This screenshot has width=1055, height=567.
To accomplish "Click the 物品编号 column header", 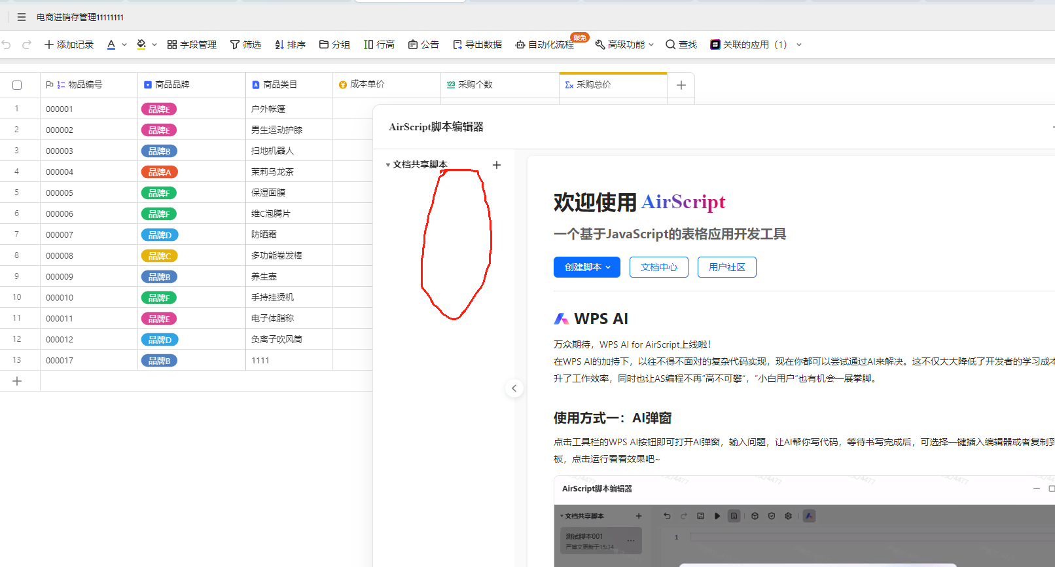I will click(x=89, y=84).
